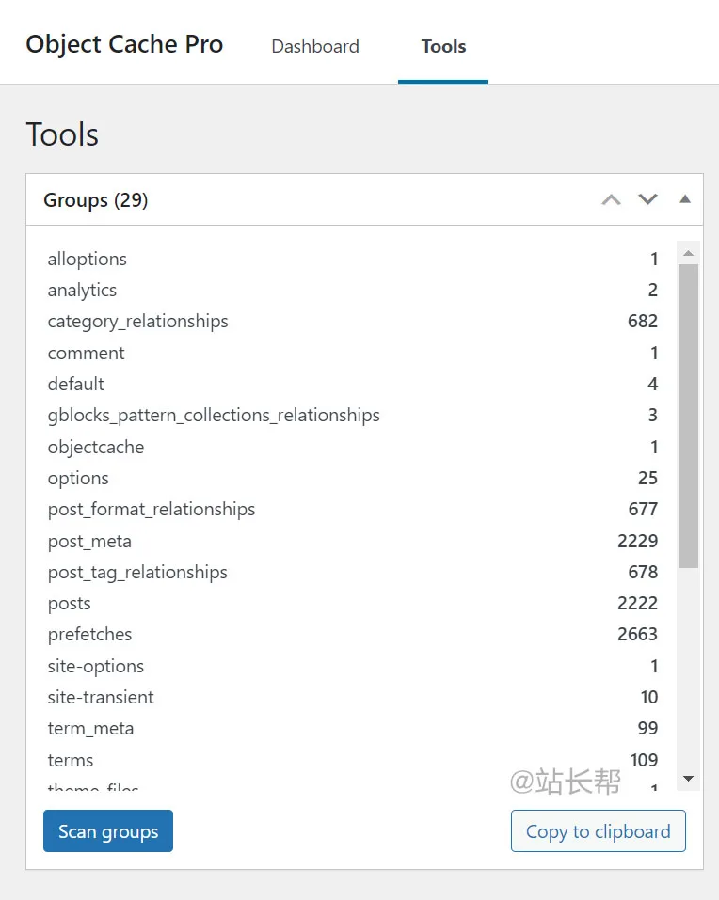Select the default group row

353,384
